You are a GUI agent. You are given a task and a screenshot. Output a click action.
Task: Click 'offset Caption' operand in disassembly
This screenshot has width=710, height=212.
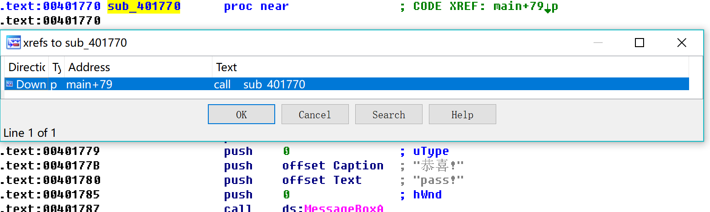click(332, 165)
